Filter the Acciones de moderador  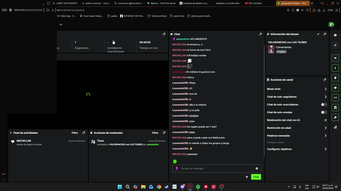[155, 133]
